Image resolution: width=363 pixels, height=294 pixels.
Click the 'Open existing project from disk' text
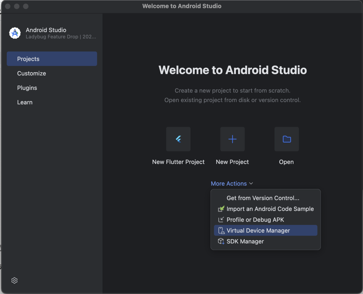point(233,100)
